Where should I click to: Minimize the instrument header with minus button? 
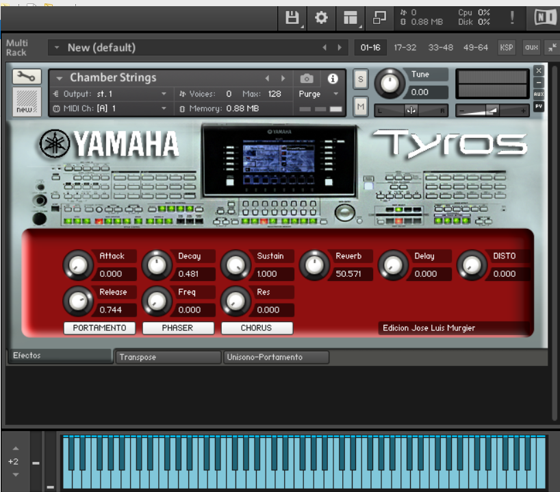(x=539, y=83)
